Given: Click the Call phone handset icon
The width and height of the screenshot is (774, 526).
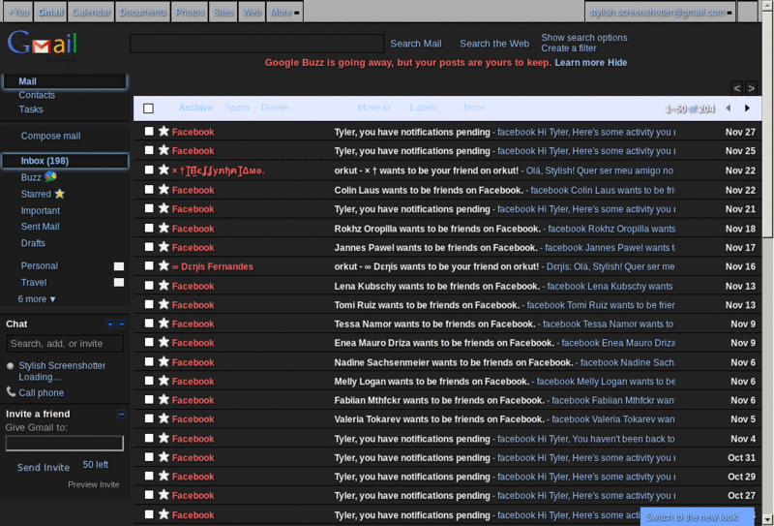Looking at the screenshot, I should 11,392.
